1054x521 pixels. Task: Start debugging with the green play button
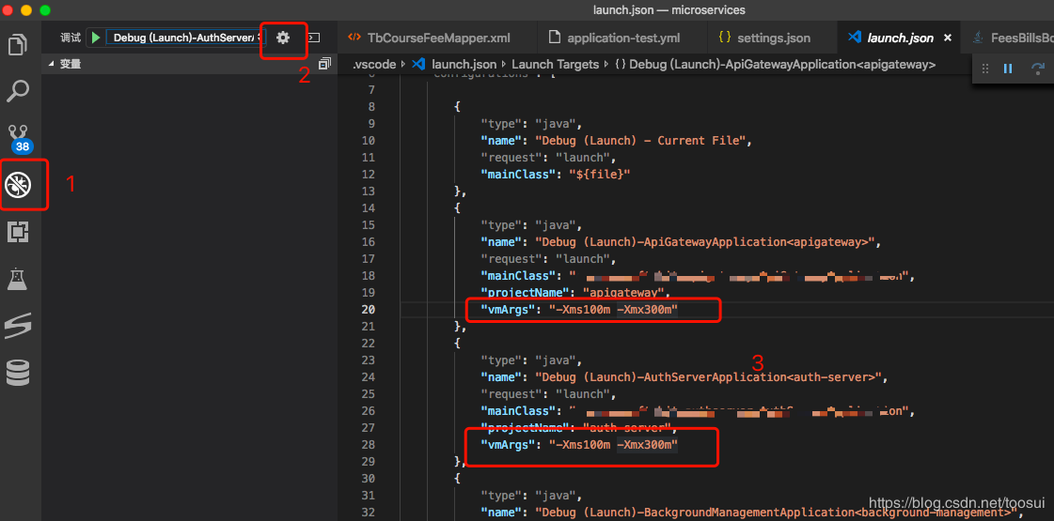96,38
